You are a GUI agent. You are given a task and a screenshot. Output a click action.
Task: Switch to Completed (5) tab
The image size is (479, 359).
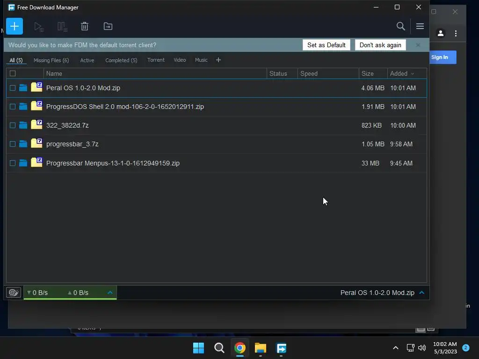121,60
